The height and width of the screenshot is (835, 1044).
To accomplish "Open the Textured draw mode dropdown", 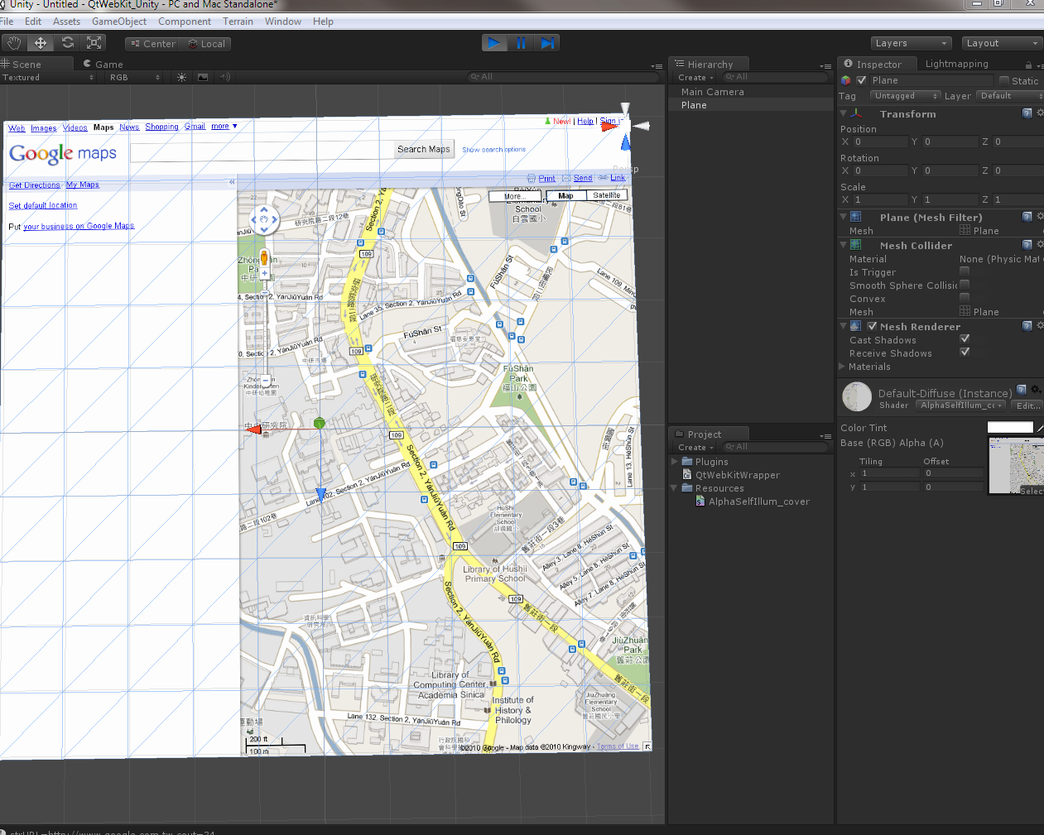I will (x=48, y=77).
